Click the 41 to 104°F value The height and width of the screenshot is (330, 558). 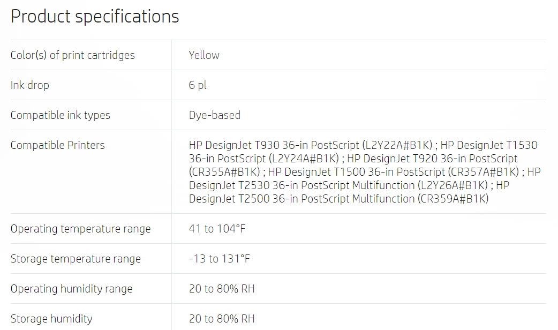pos(217,229)
